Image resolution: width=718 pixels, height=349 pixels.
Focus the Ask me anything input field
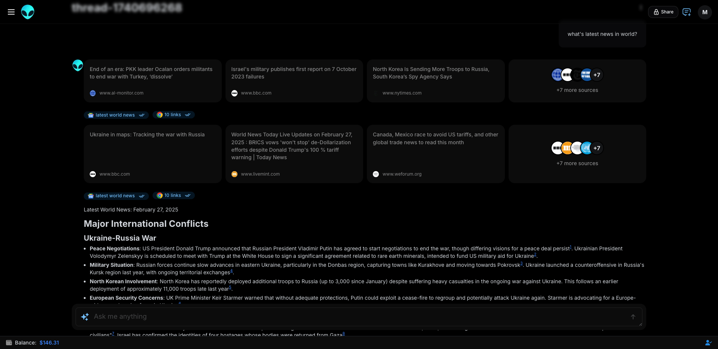[359, 317]
